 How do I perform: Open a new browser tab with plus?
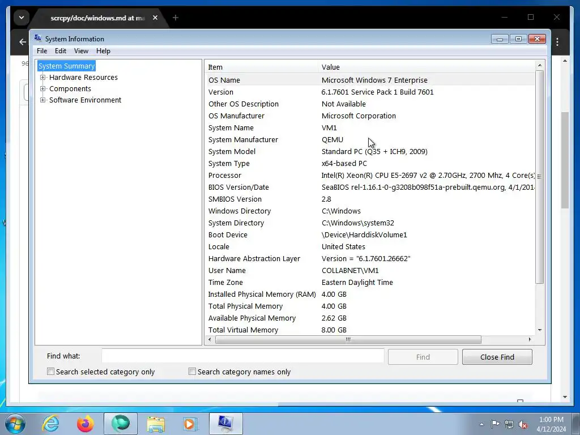pyautogui.click(x=176, y=18)
